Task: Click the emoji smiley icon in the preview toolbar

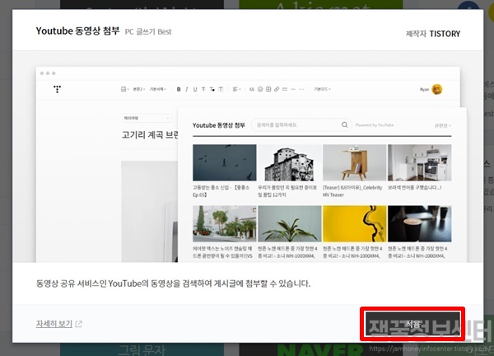Action: pyautogui.click(x=260, y=89)
